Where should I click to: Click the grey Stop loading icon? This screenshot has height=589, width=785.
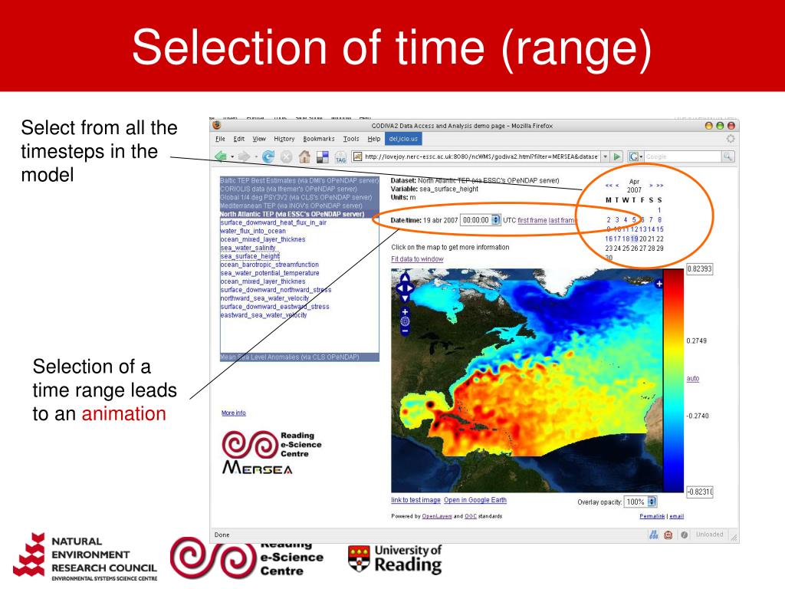tap(287, 156)
